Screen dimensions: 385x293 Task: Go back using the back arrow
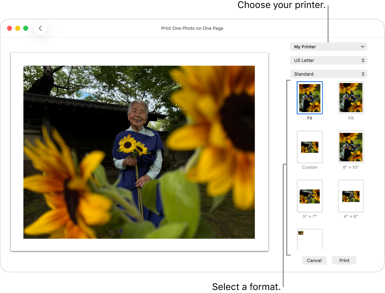40,28
